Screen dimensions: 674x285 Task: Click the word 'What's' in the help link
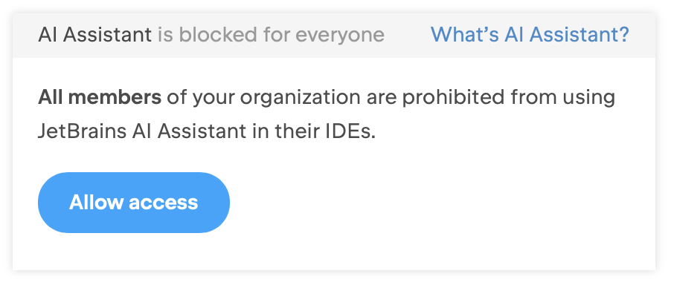(465, 35)
